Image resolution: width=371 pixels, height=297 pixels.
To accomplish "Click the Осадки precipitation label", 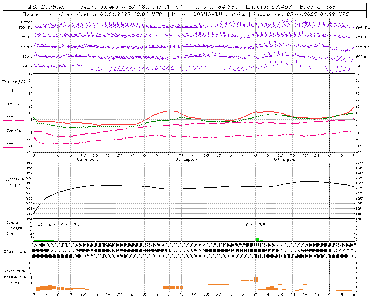I will coord(15,228).
